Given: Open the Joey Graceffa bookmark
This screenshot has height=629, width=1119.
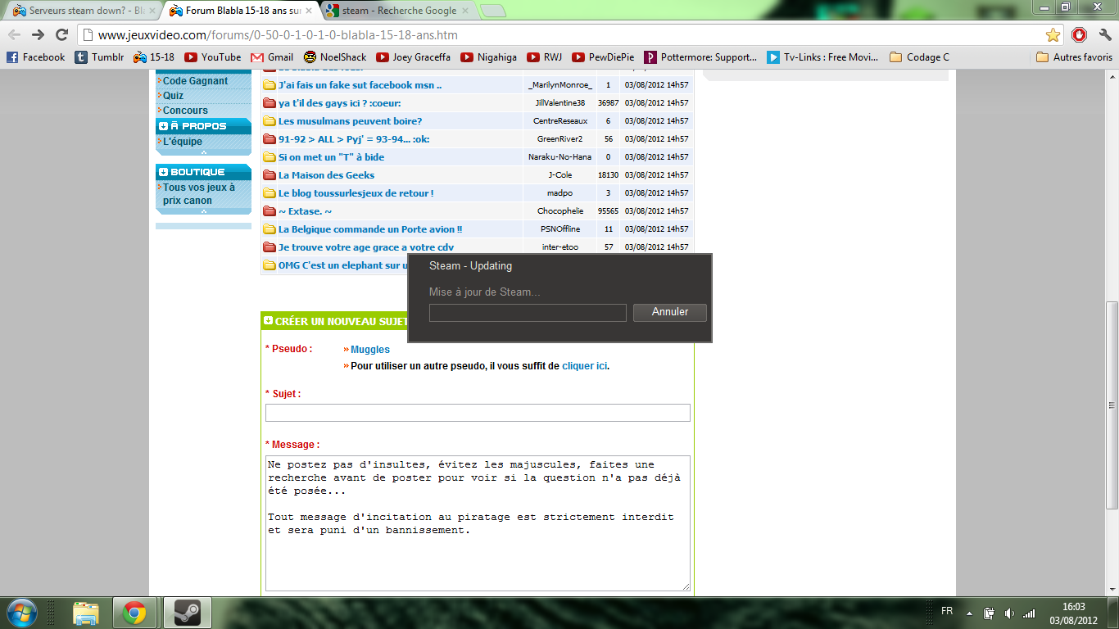Looking at the screenshot, I should pyautogui.click(x=414, y=57).
